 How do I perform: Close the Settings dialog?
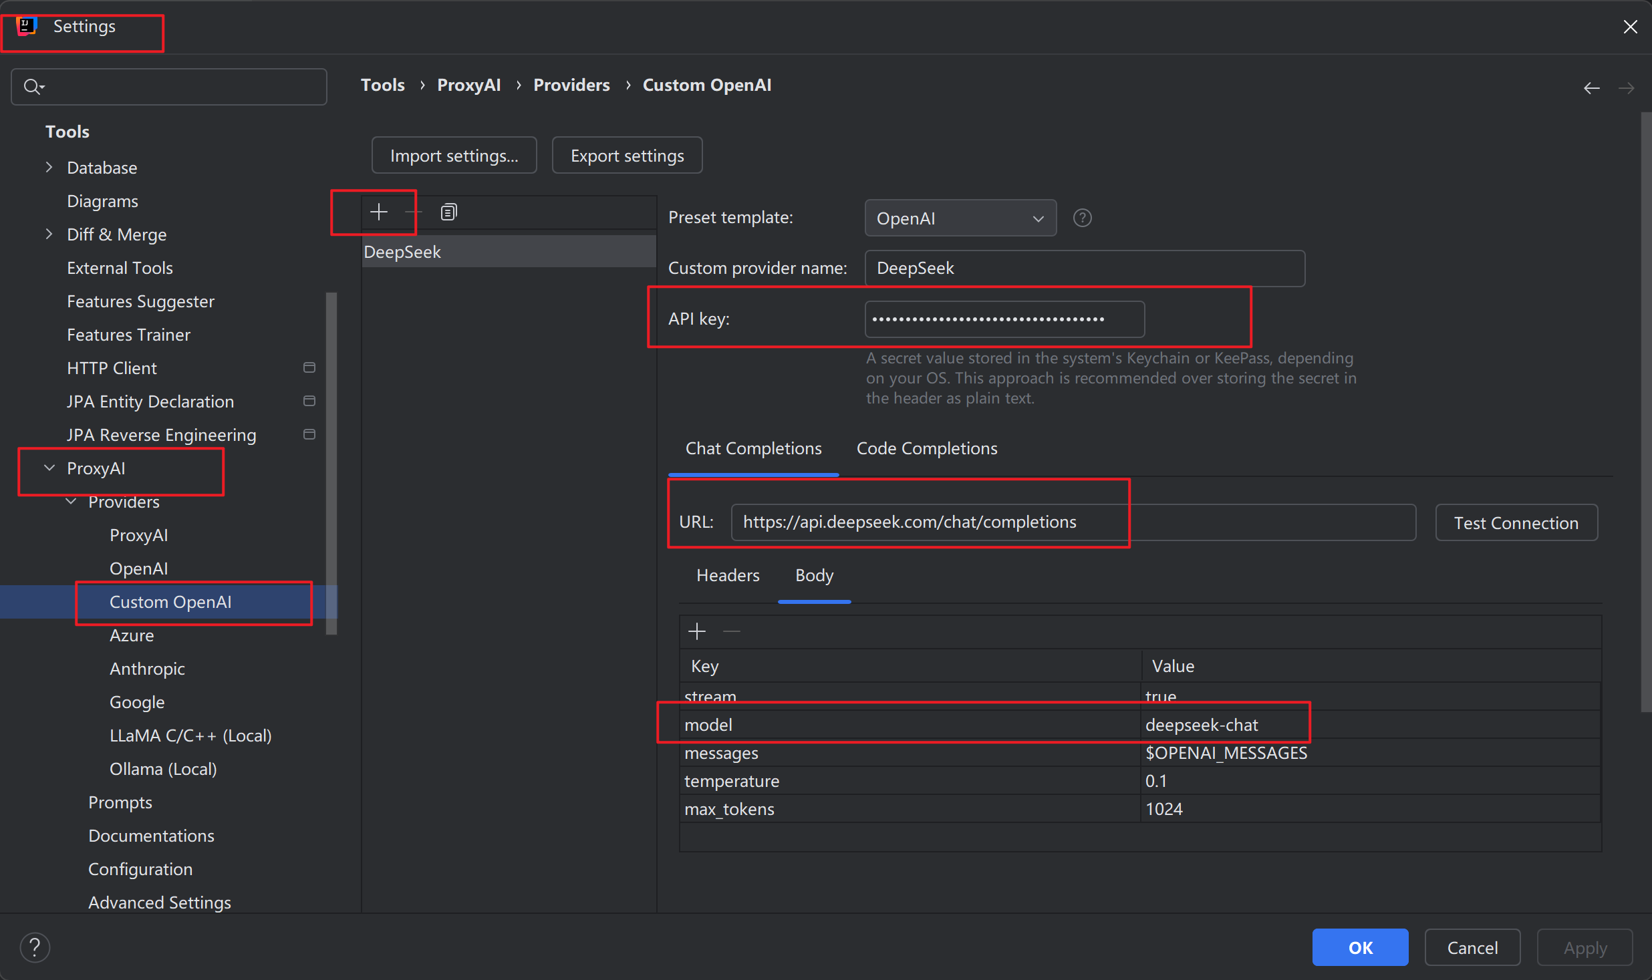pos(1631,27)
